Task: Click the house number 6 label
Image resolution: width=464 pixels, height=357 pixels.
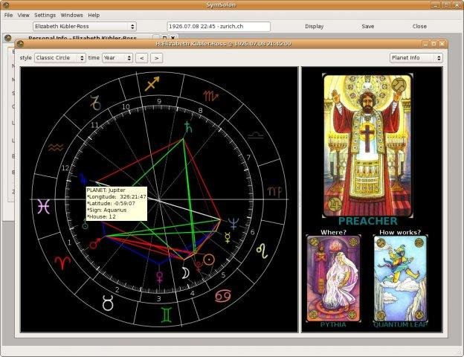Action: [252, 232]
